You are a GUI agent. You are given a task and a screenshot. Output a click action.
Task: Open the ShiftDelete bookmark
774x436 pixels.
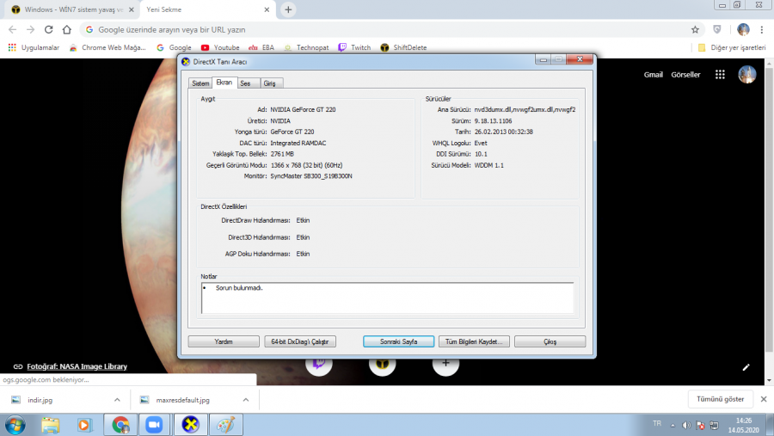pyautogui.click(x=403, y=47)
